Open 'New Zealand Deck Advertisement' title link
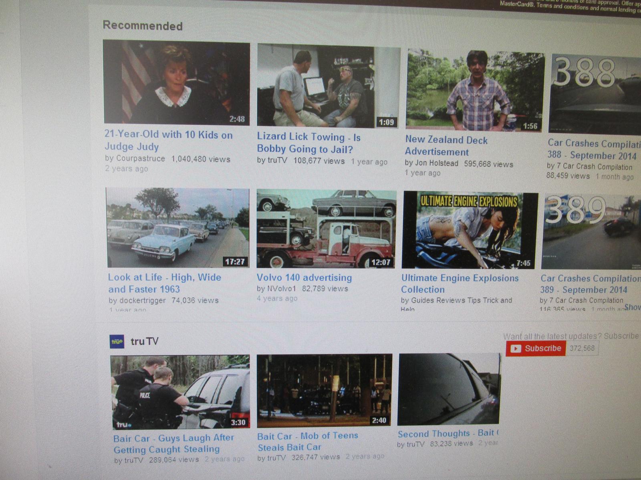Image resolution: width=641 pixels, height=480 pixels. [446, 146]
